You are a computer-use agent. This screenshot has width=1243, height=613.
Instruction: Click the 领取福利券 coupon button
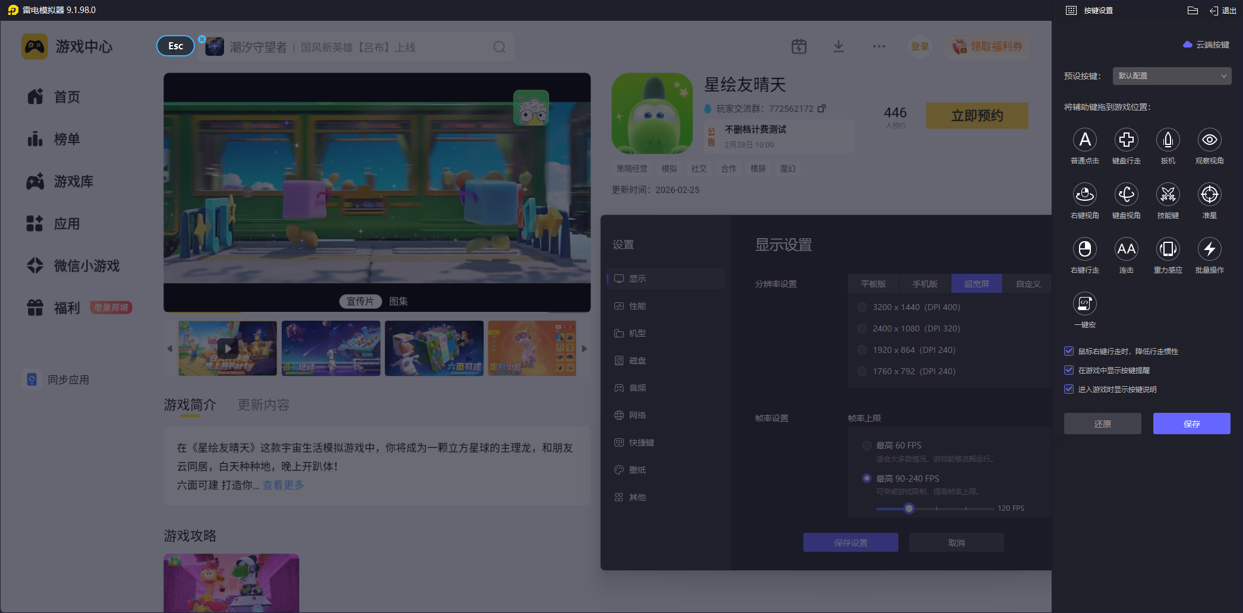(987, 46)
